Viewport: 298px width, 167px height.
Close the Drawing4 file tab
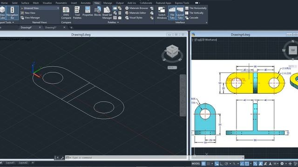pos(40,27)
